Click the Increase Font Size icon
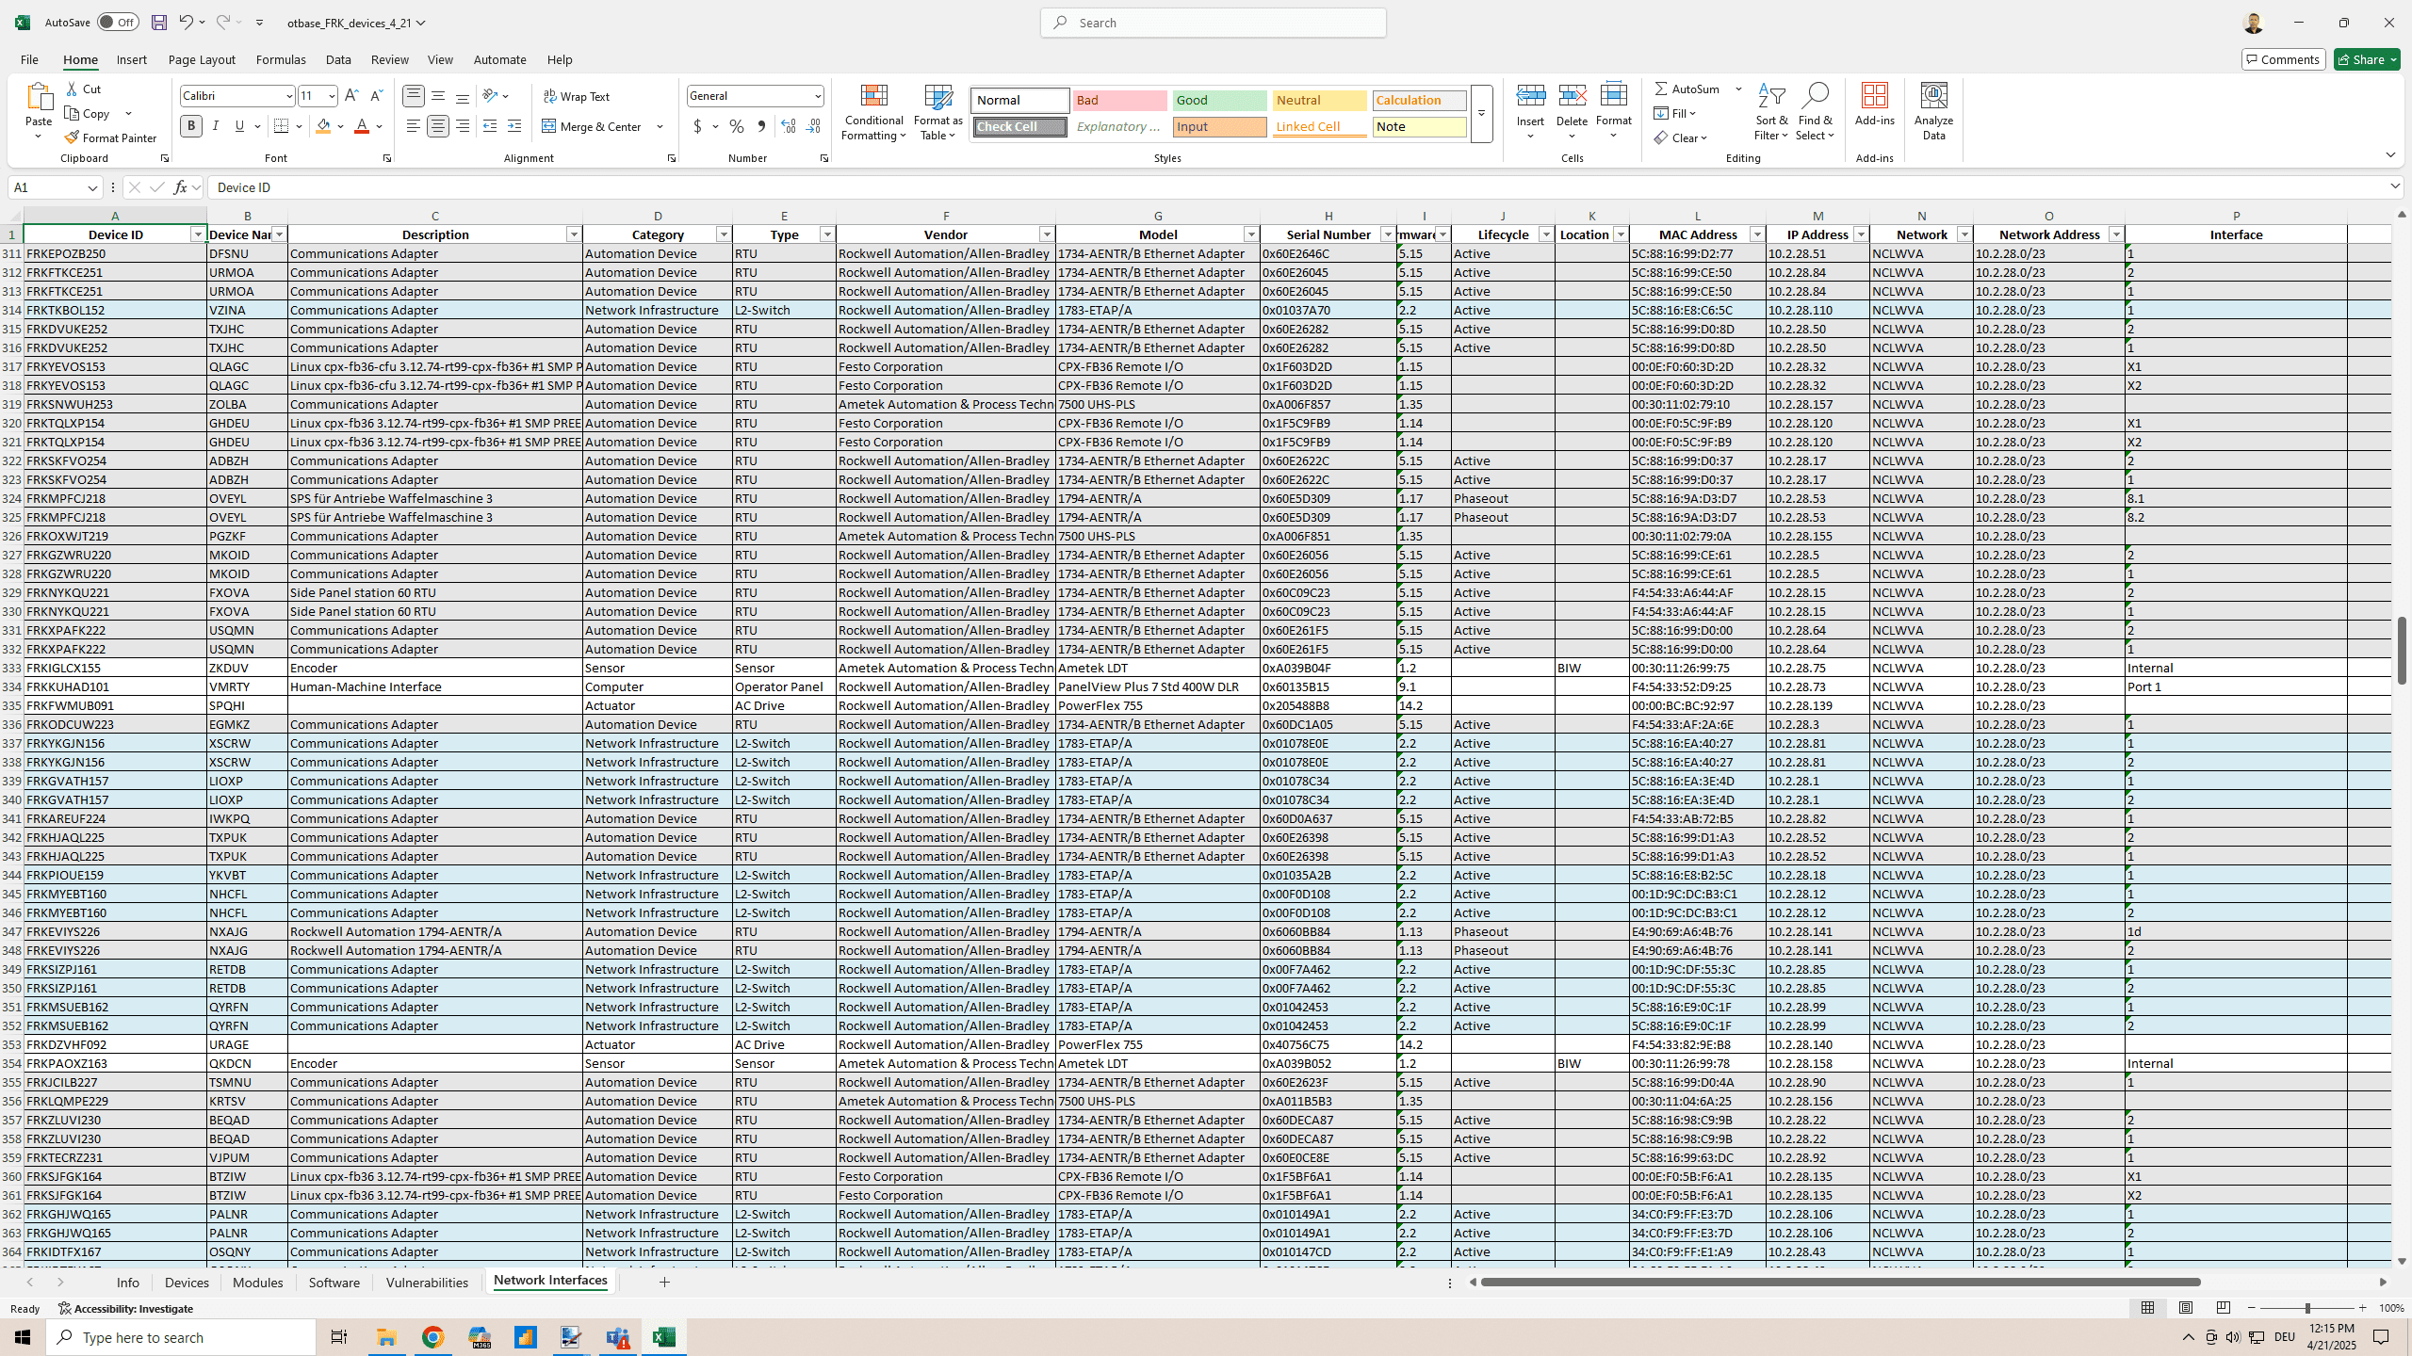2412x1356 pixels. tap(351, 96)
